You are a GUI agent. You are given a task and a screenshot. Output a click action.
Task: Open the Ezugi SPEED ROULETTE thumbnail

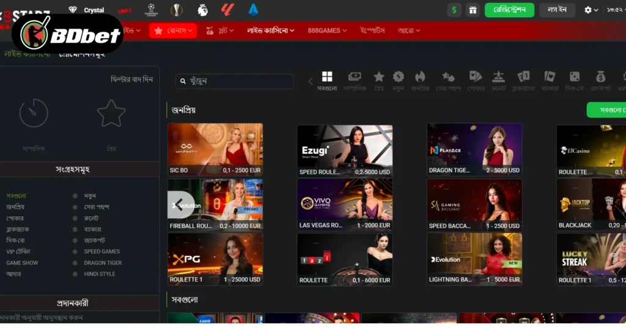coord(345,151)
